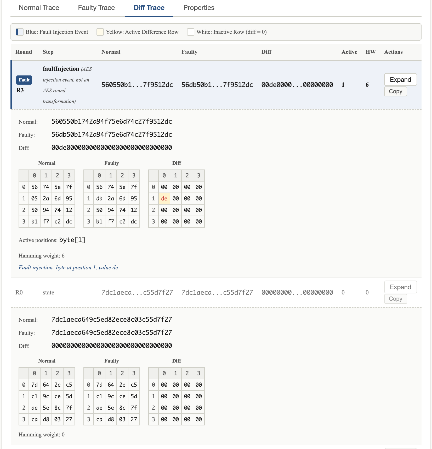This screenshot has width=432, height=449.
Task: Open the Faulty Trace tab
Action: tap(96, 8)
